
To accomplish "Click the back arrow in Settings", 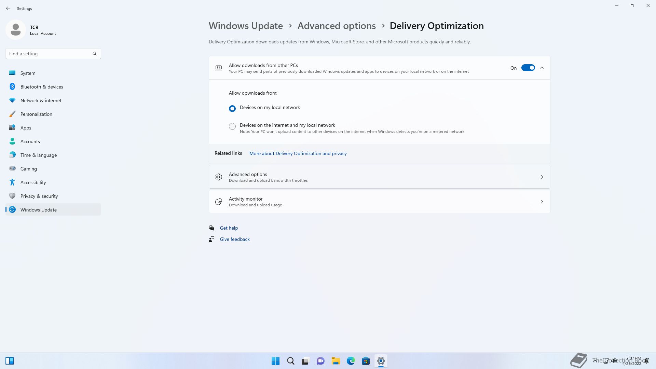I will (8, 8).
